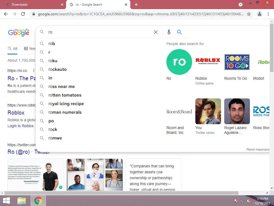Choose the 'rob' suggestion
The width and height of the screenshot is (274, 206).
click(100, 44)
